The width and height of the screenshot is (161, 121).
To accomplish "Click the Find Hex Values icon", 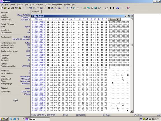I will (52, 8).
